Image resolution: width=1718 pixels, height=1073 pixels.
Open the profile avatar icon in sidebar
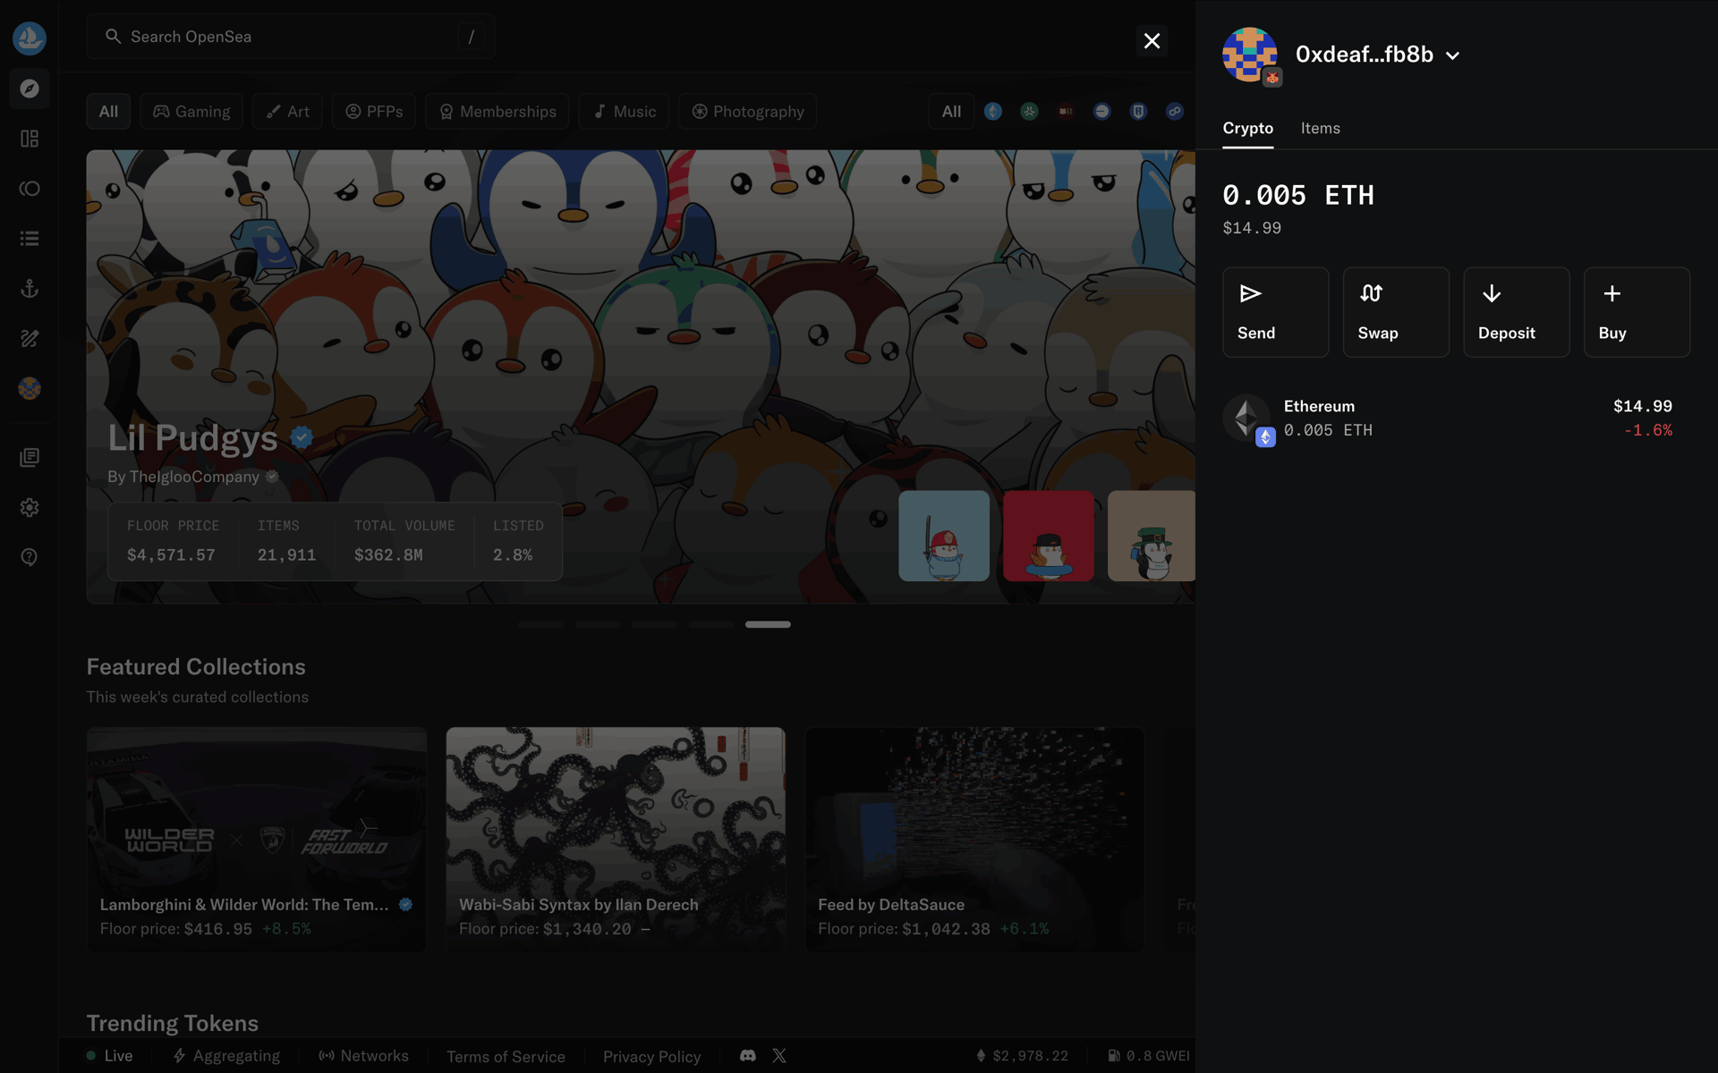tap(30, 388)
